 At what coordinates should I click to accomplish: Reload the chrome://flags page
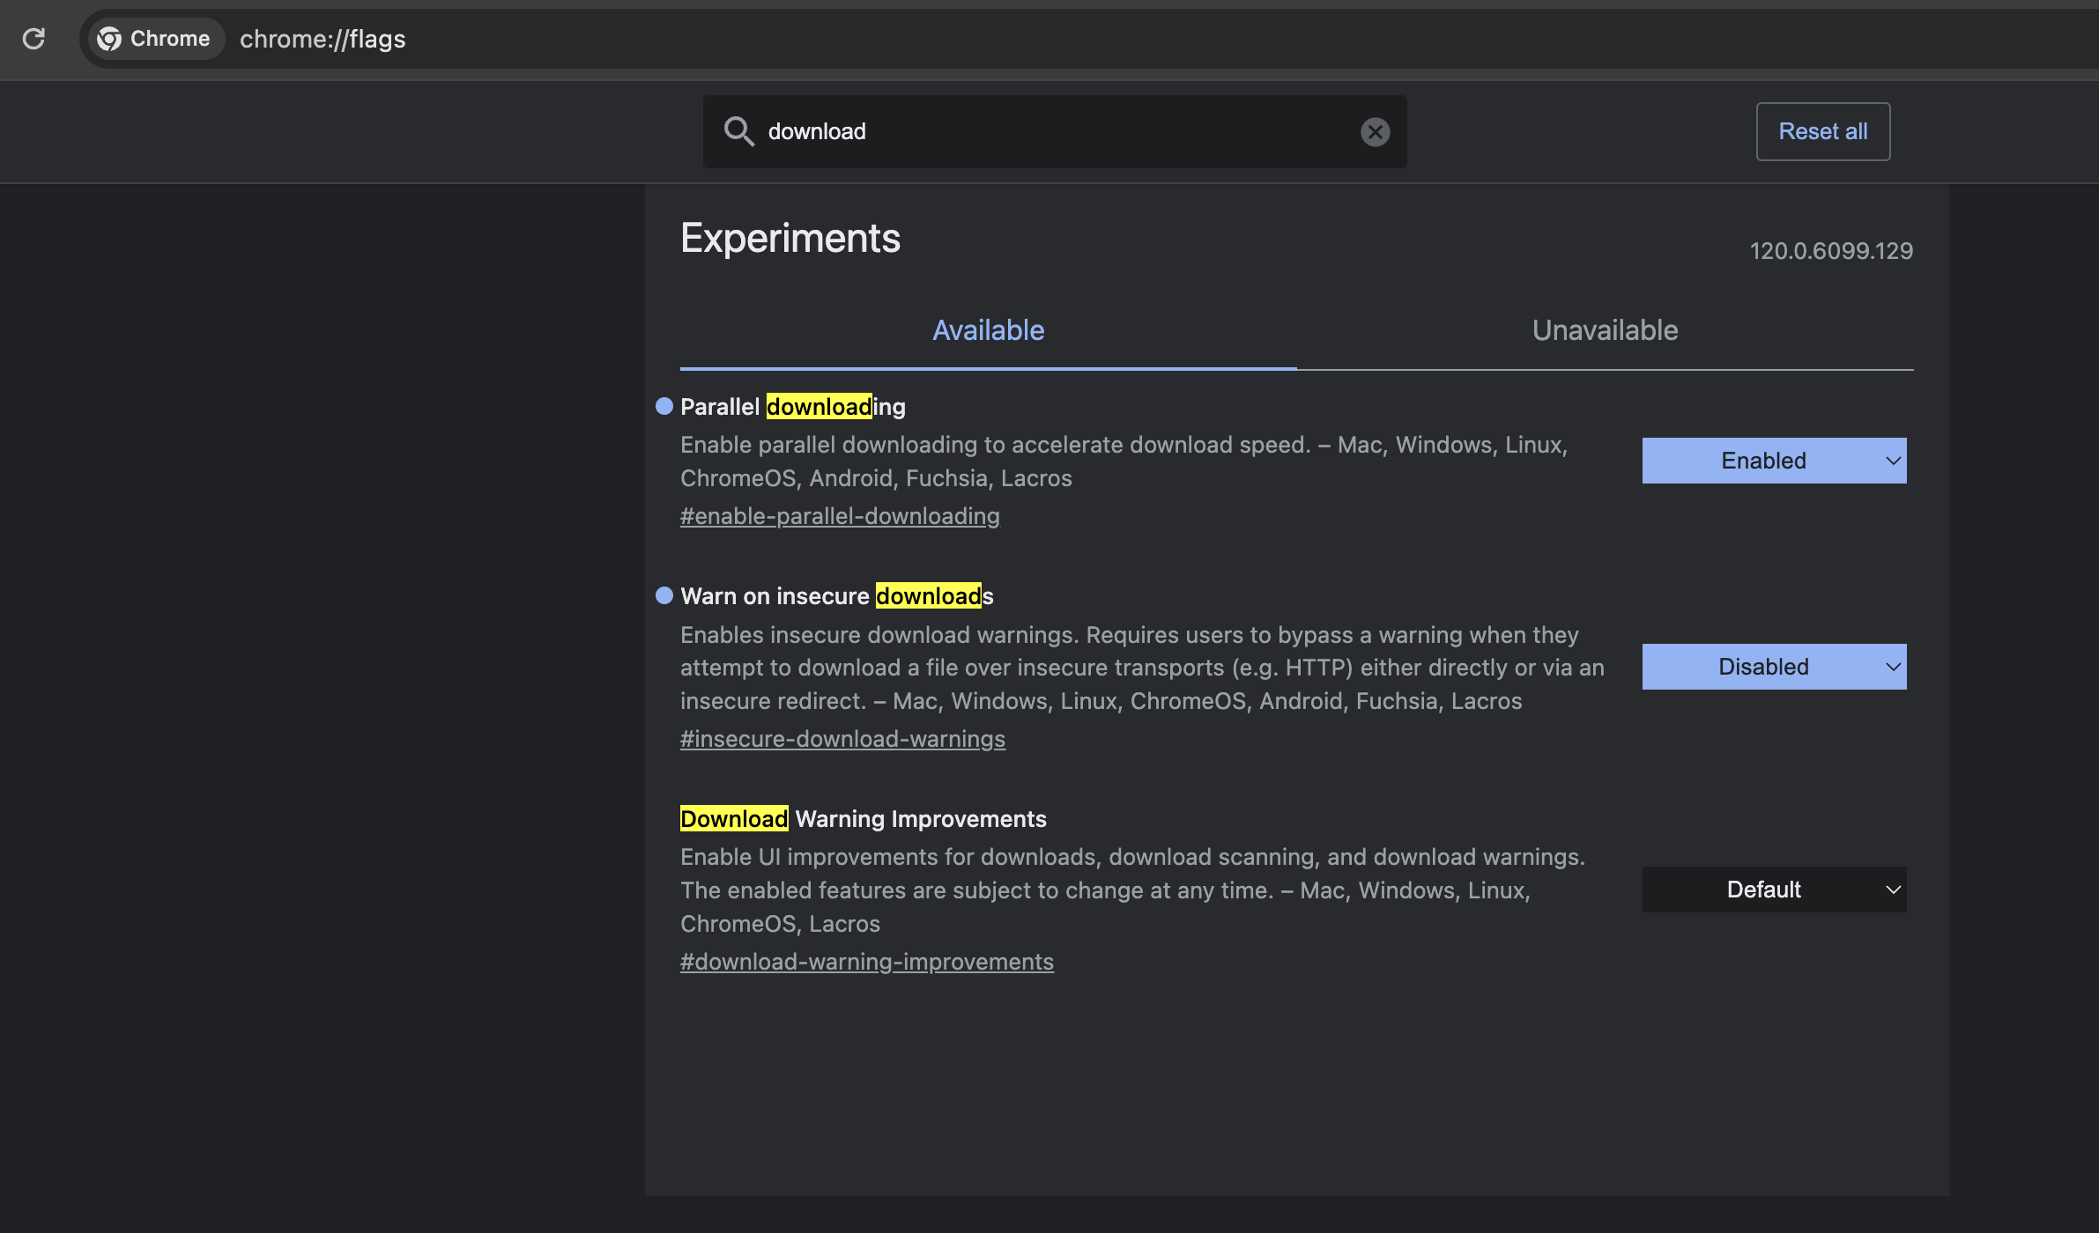[x=33, y=39]
